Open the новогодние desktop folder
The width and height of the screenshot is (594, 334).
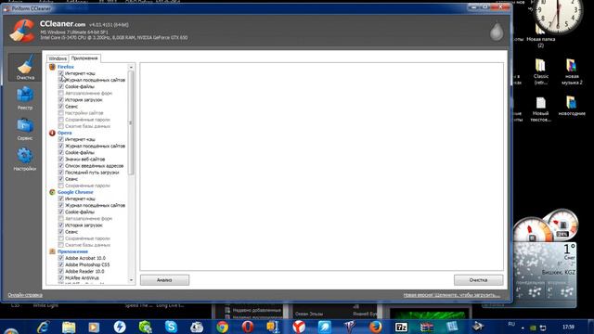[x=572, y=106]
